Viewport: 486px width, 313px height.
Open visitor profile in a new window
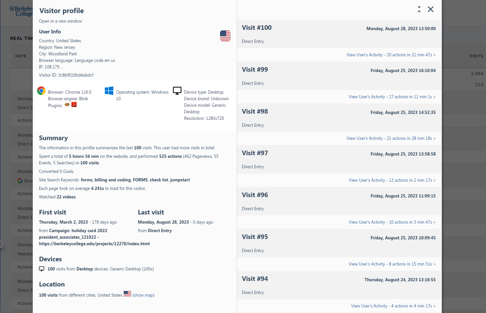(60, 21)
